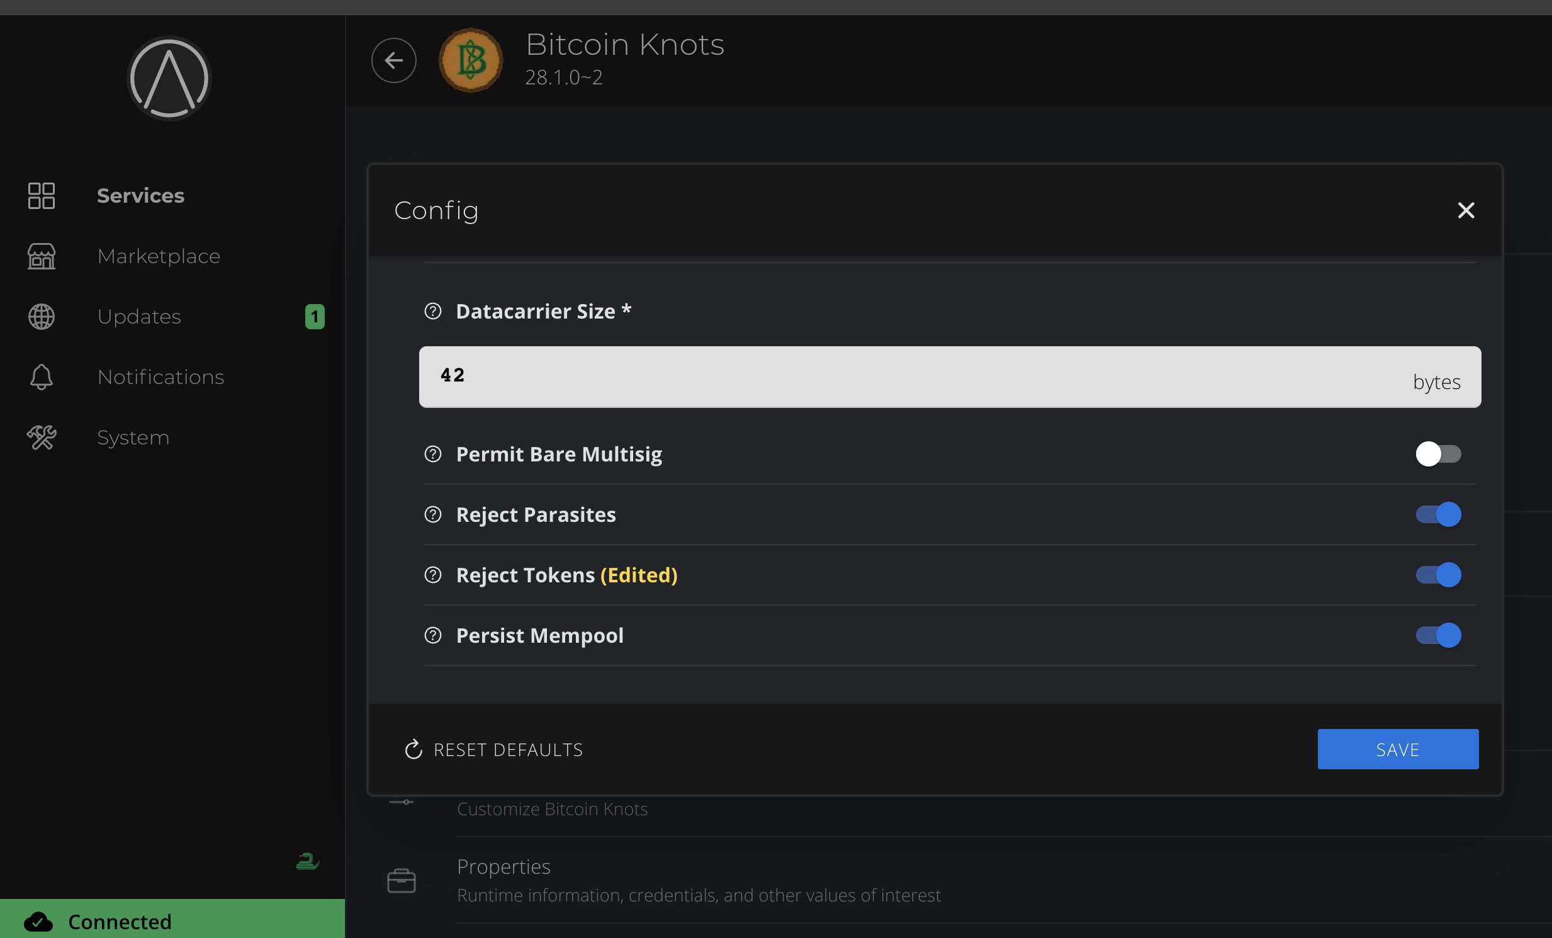
Task: Click the Notifications bell icon
Action: [42, 376]
